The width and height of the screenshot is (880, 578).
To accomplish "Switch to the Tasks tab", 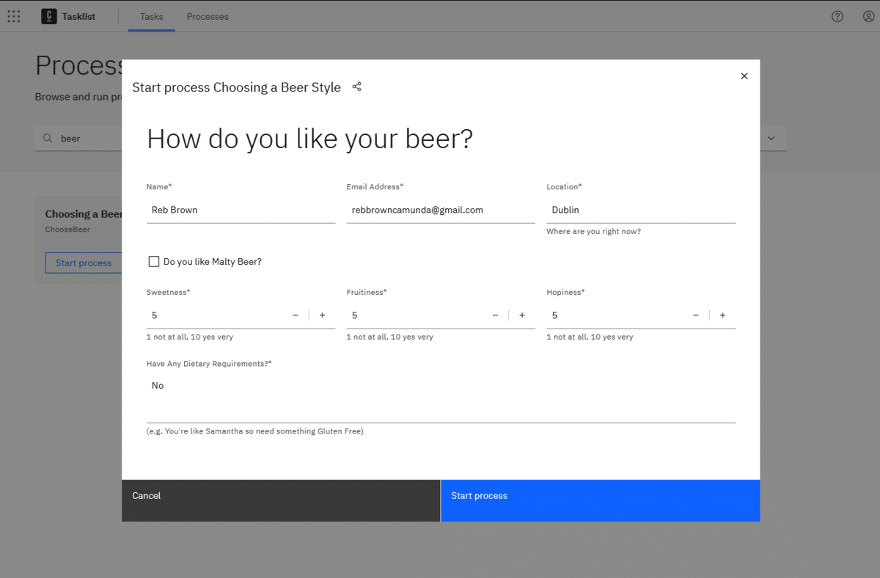I will [x=152, y=16].
